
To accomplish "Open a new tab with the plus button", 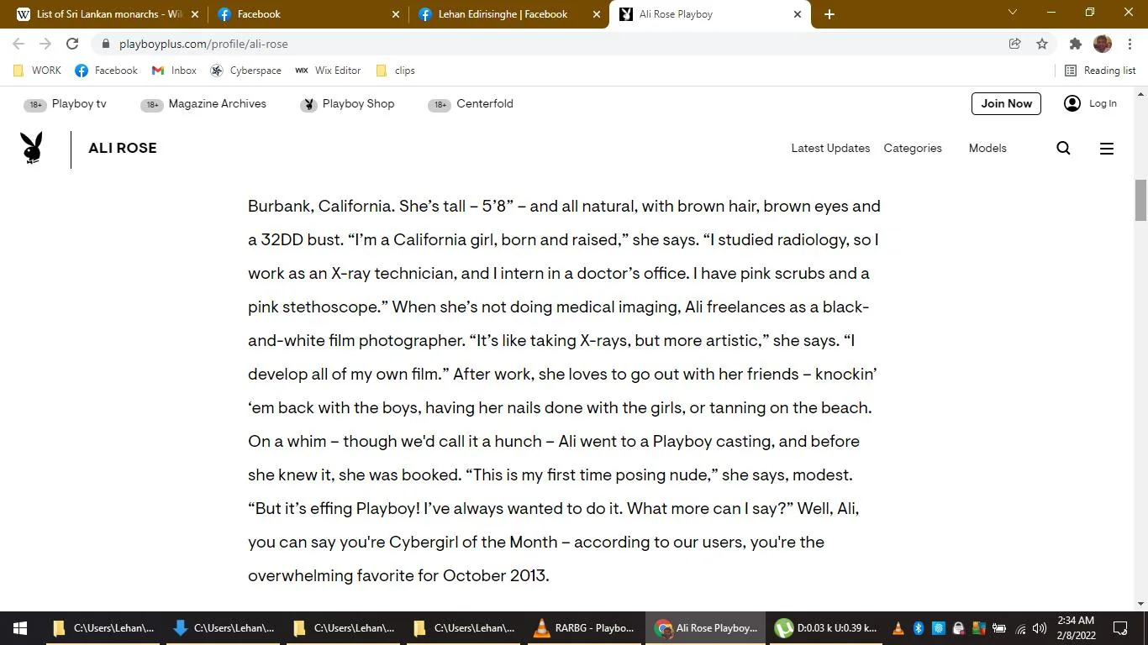I will point(829,14).
